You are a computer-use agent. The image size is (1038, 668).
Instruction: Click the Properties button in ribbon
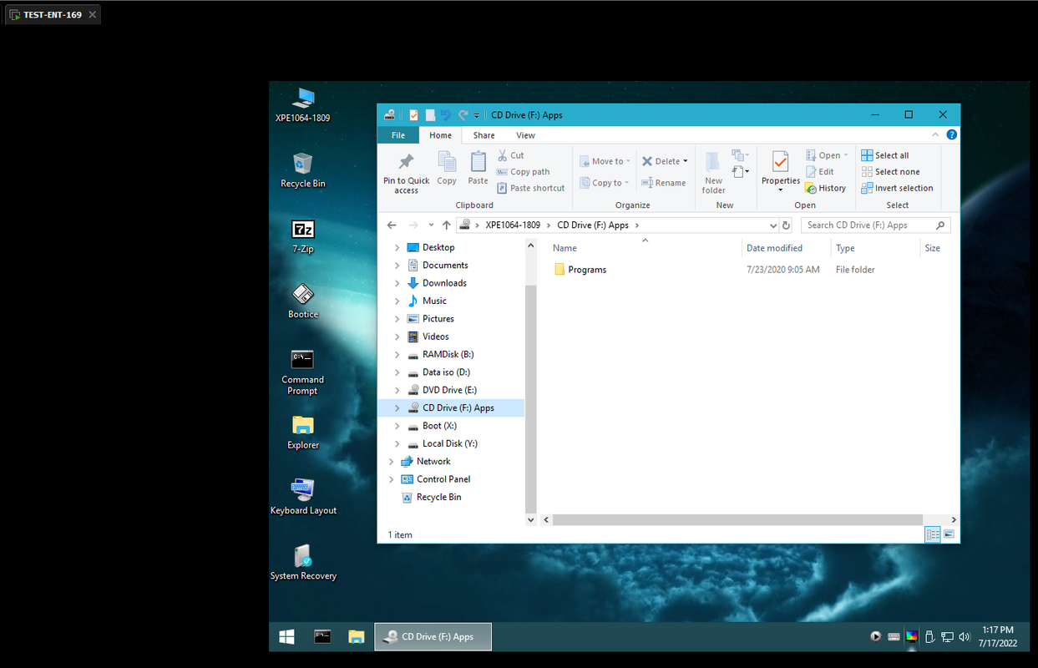(x=781, y=171)
